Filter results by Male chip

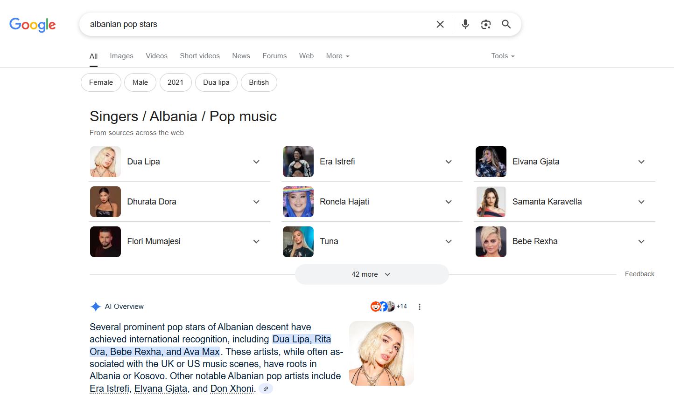coord(140,82)
